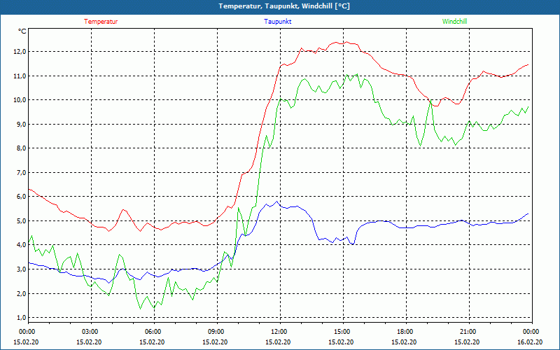
Task: Click the 15:00 time axis label
Action: (342, 331)
